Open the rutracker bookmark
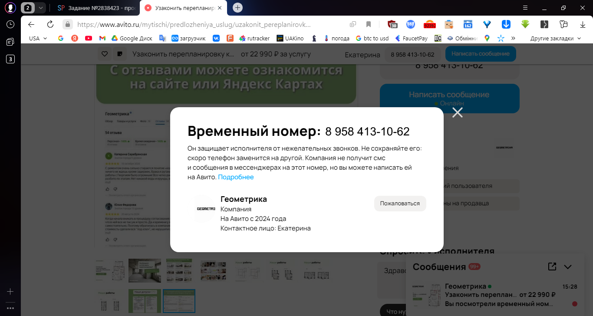 [x=254, y=38]
